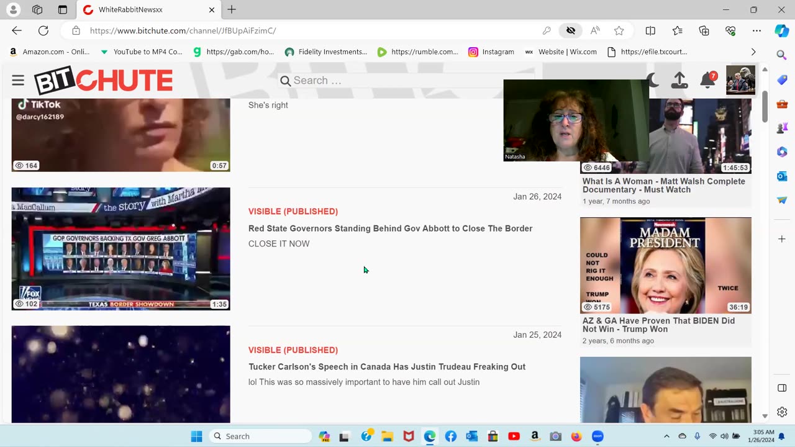Screen dimensions: 795x447
Task: Open Edge sidebar settings gear
Action: tap(782, 412)
